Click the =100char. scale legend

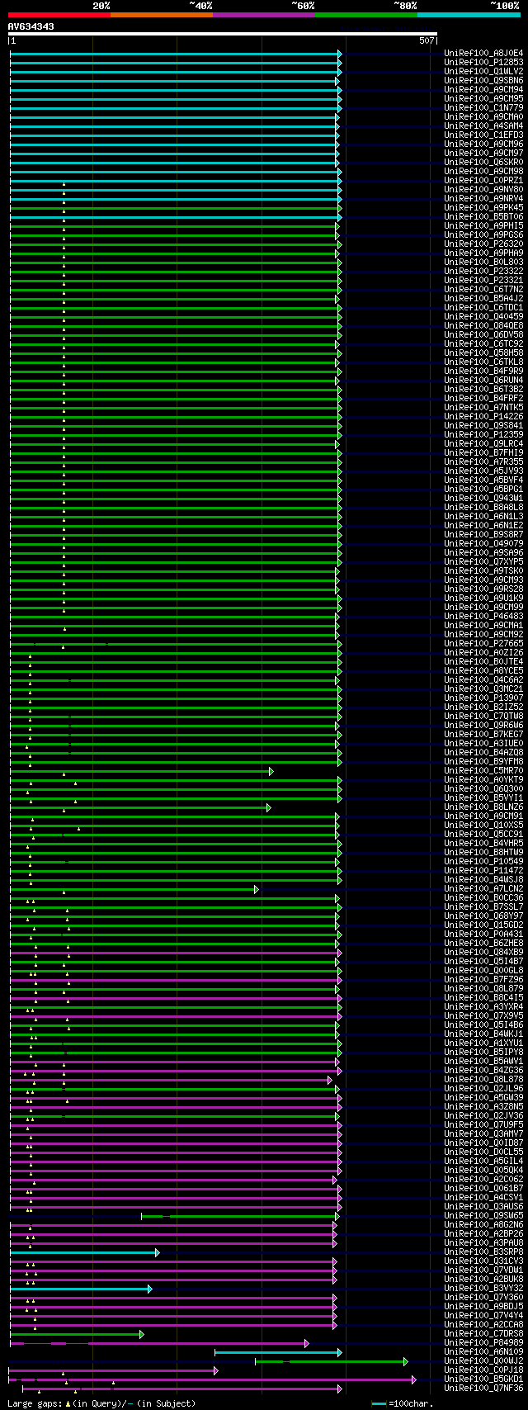pyautogui.click(x=402, y=1403)
